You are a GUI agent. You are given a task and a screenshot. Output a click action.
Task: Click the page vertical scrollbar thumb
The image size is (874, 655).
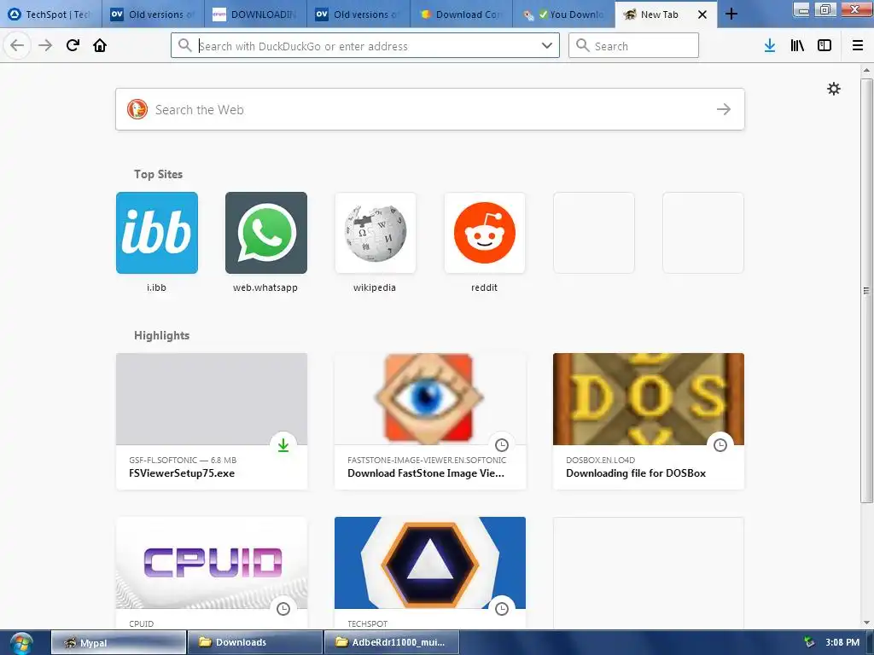[x=866, y=290]
